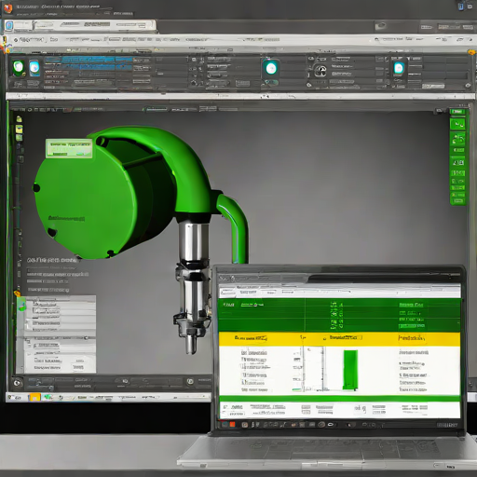
Task: Click the teal round icon near ribbon's right end
Action: pyautogui.click(x=399, y=68)
